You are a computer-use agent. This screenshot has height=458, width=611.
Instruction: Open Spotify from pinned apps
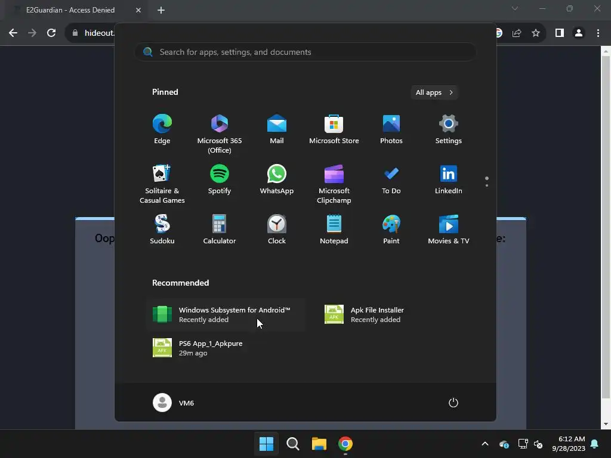coord(220,180)
